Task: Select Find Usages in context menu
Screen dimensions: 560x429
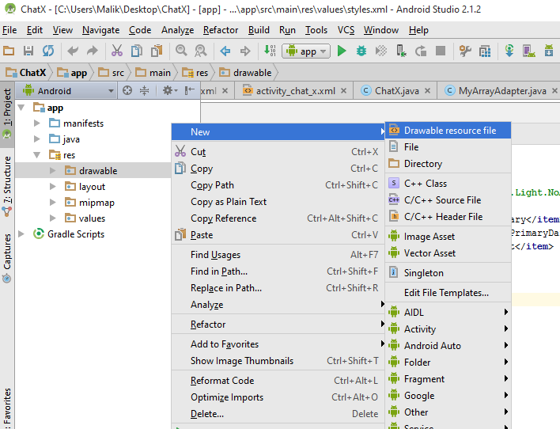Action: (x=278, y=255)
